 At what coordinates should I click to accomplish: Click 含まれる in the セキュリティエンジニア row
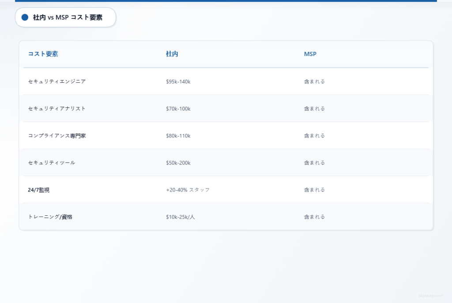pos(314,81)
